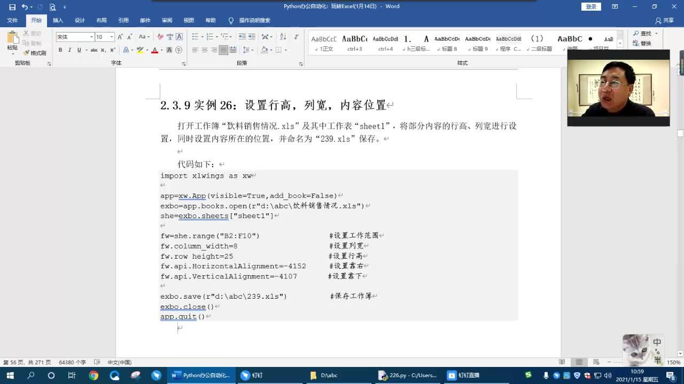
Task: Open the bullet list dropdown
Action: 202,37
